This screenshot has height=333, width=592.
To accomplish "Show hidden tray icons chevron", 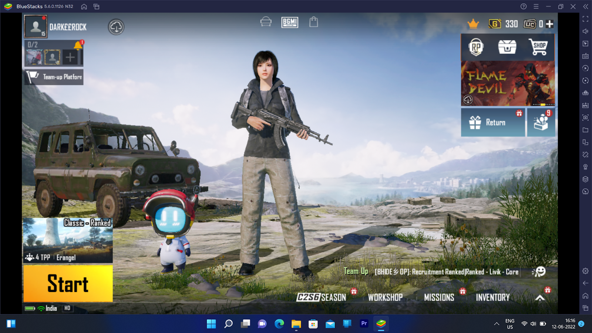I will [497, 324].
